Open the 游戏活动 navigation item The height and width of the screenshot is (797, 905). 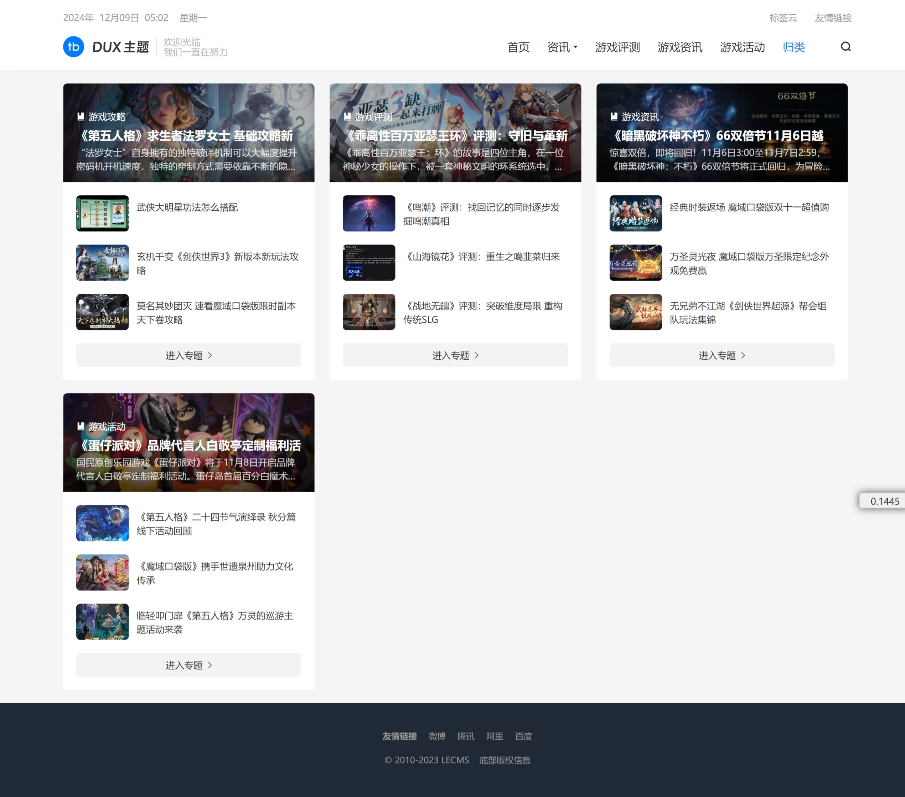(742, 47)
